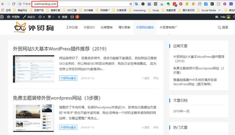Open 外贸狗 site dashboard in admin bar
Screen dimensions: 235x135
13,17
